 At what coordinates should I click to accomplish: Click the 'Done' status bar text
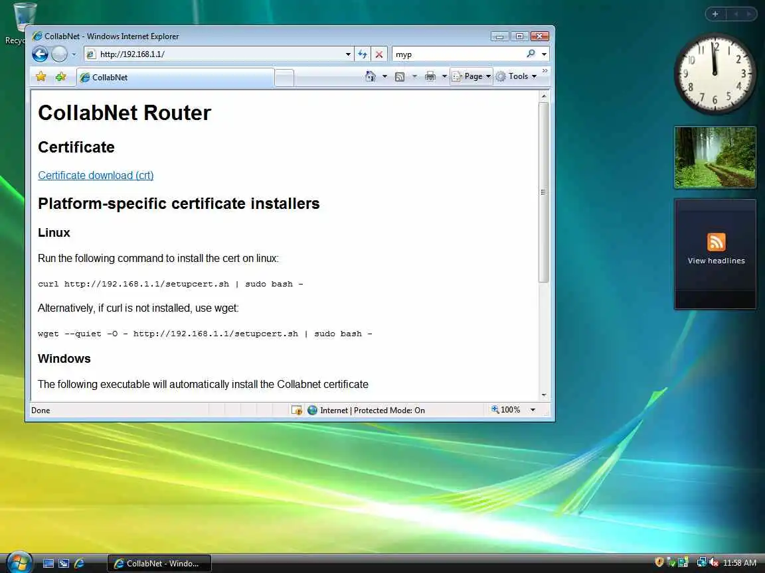coord(41,411)
